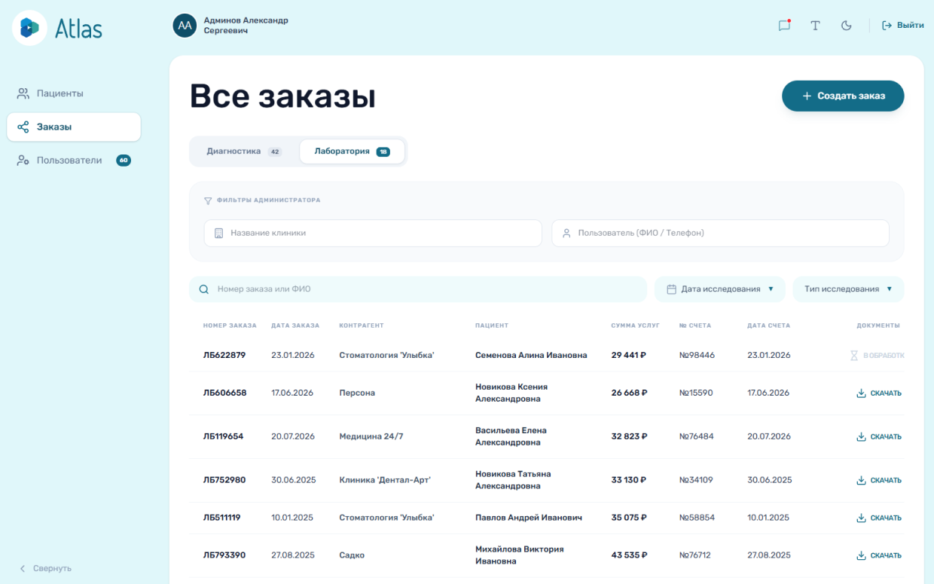Open the Тип исследования dropdown
The height and width of the screenshot is (584, 934).
pyautogui.click(x=848, y=289)
